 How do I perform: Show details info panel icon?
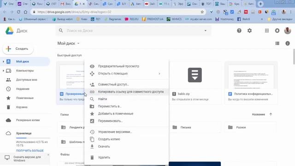pos(288,43)
